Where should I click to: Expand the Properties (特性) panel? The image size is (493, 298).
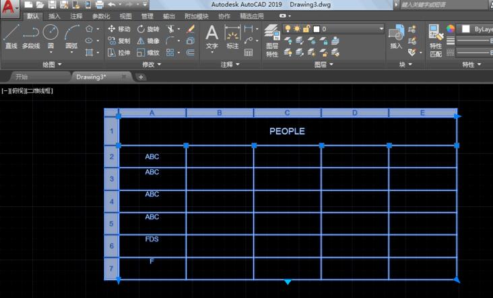(x=471, y=65)
